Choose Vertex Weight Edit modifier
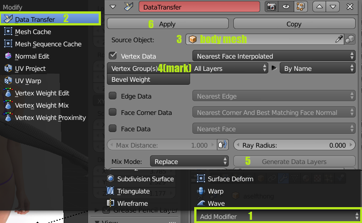The image size is (362, 223). click(x=42, y=93)
